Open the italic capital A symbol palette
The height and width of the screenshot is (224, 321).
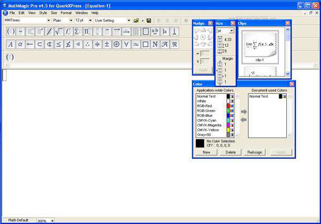click(11, 44)
